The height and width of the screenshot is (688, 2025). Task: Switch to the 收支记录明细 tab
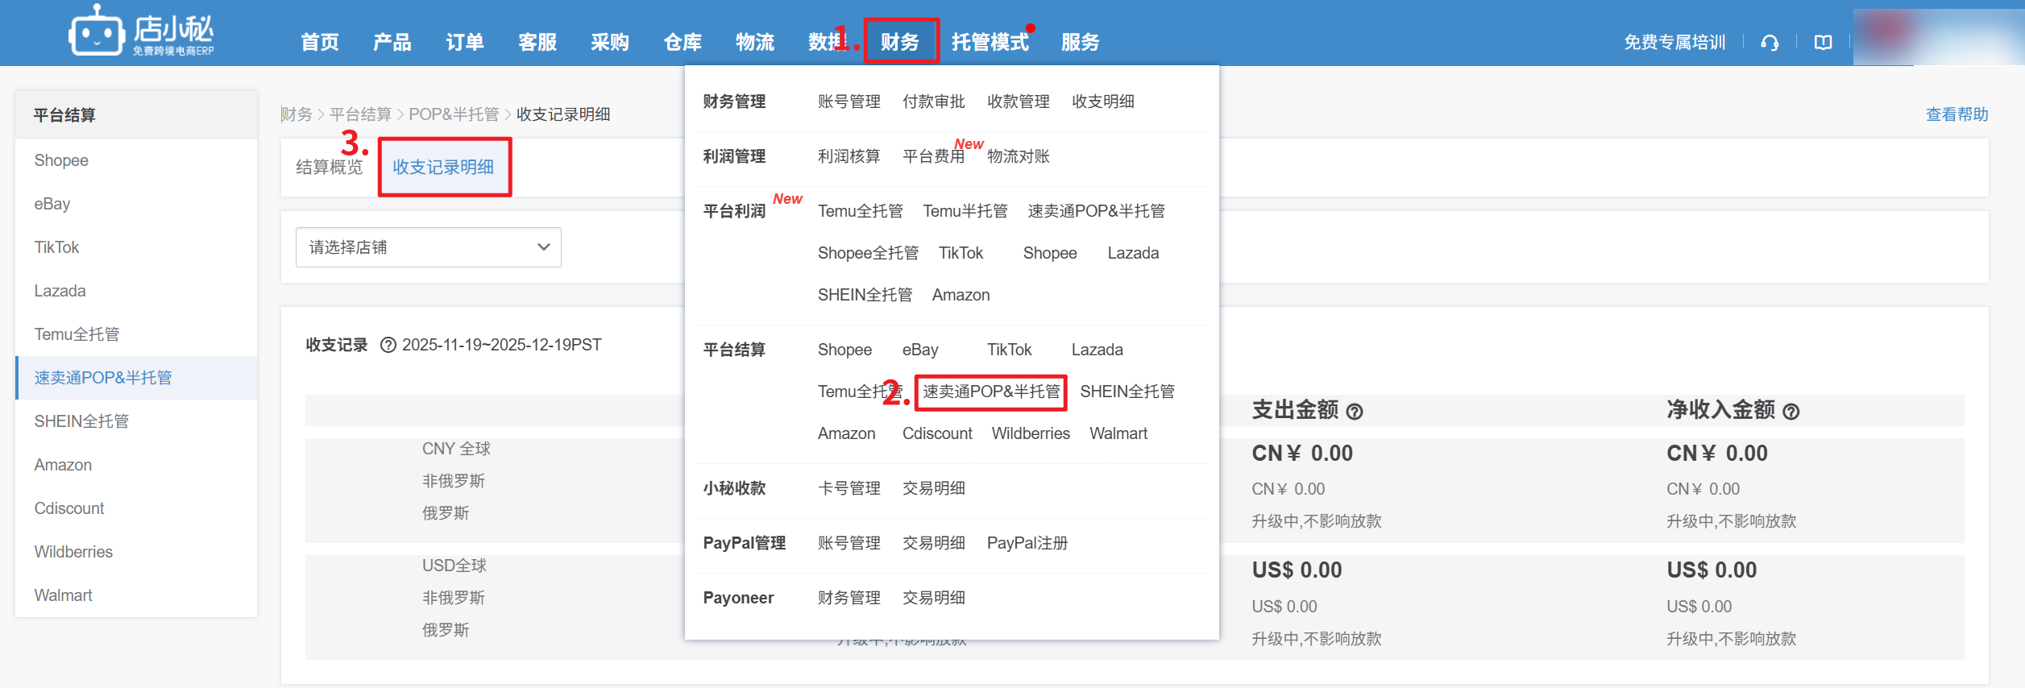[443, 167]
